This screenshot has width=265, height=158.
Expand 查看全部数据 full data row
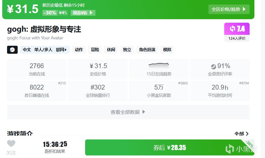[x=128, y=112]
